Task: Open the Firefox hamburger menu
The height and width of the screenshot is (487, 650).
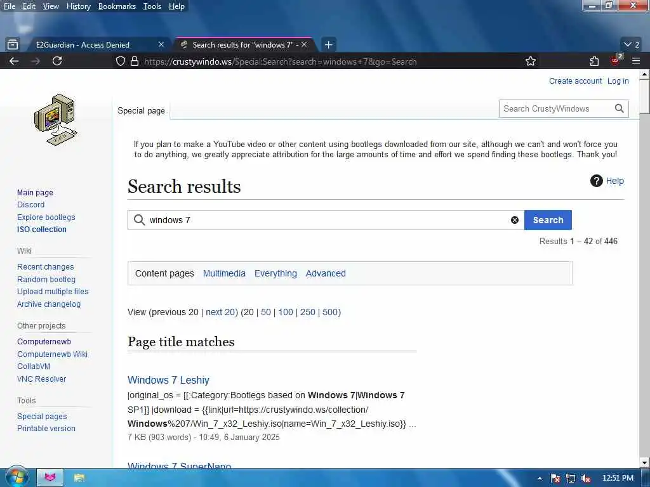Action: (636, 62)
